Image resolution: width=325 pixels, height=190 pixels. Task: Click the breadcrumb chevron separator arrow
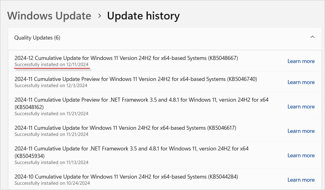tap(99, 15)
